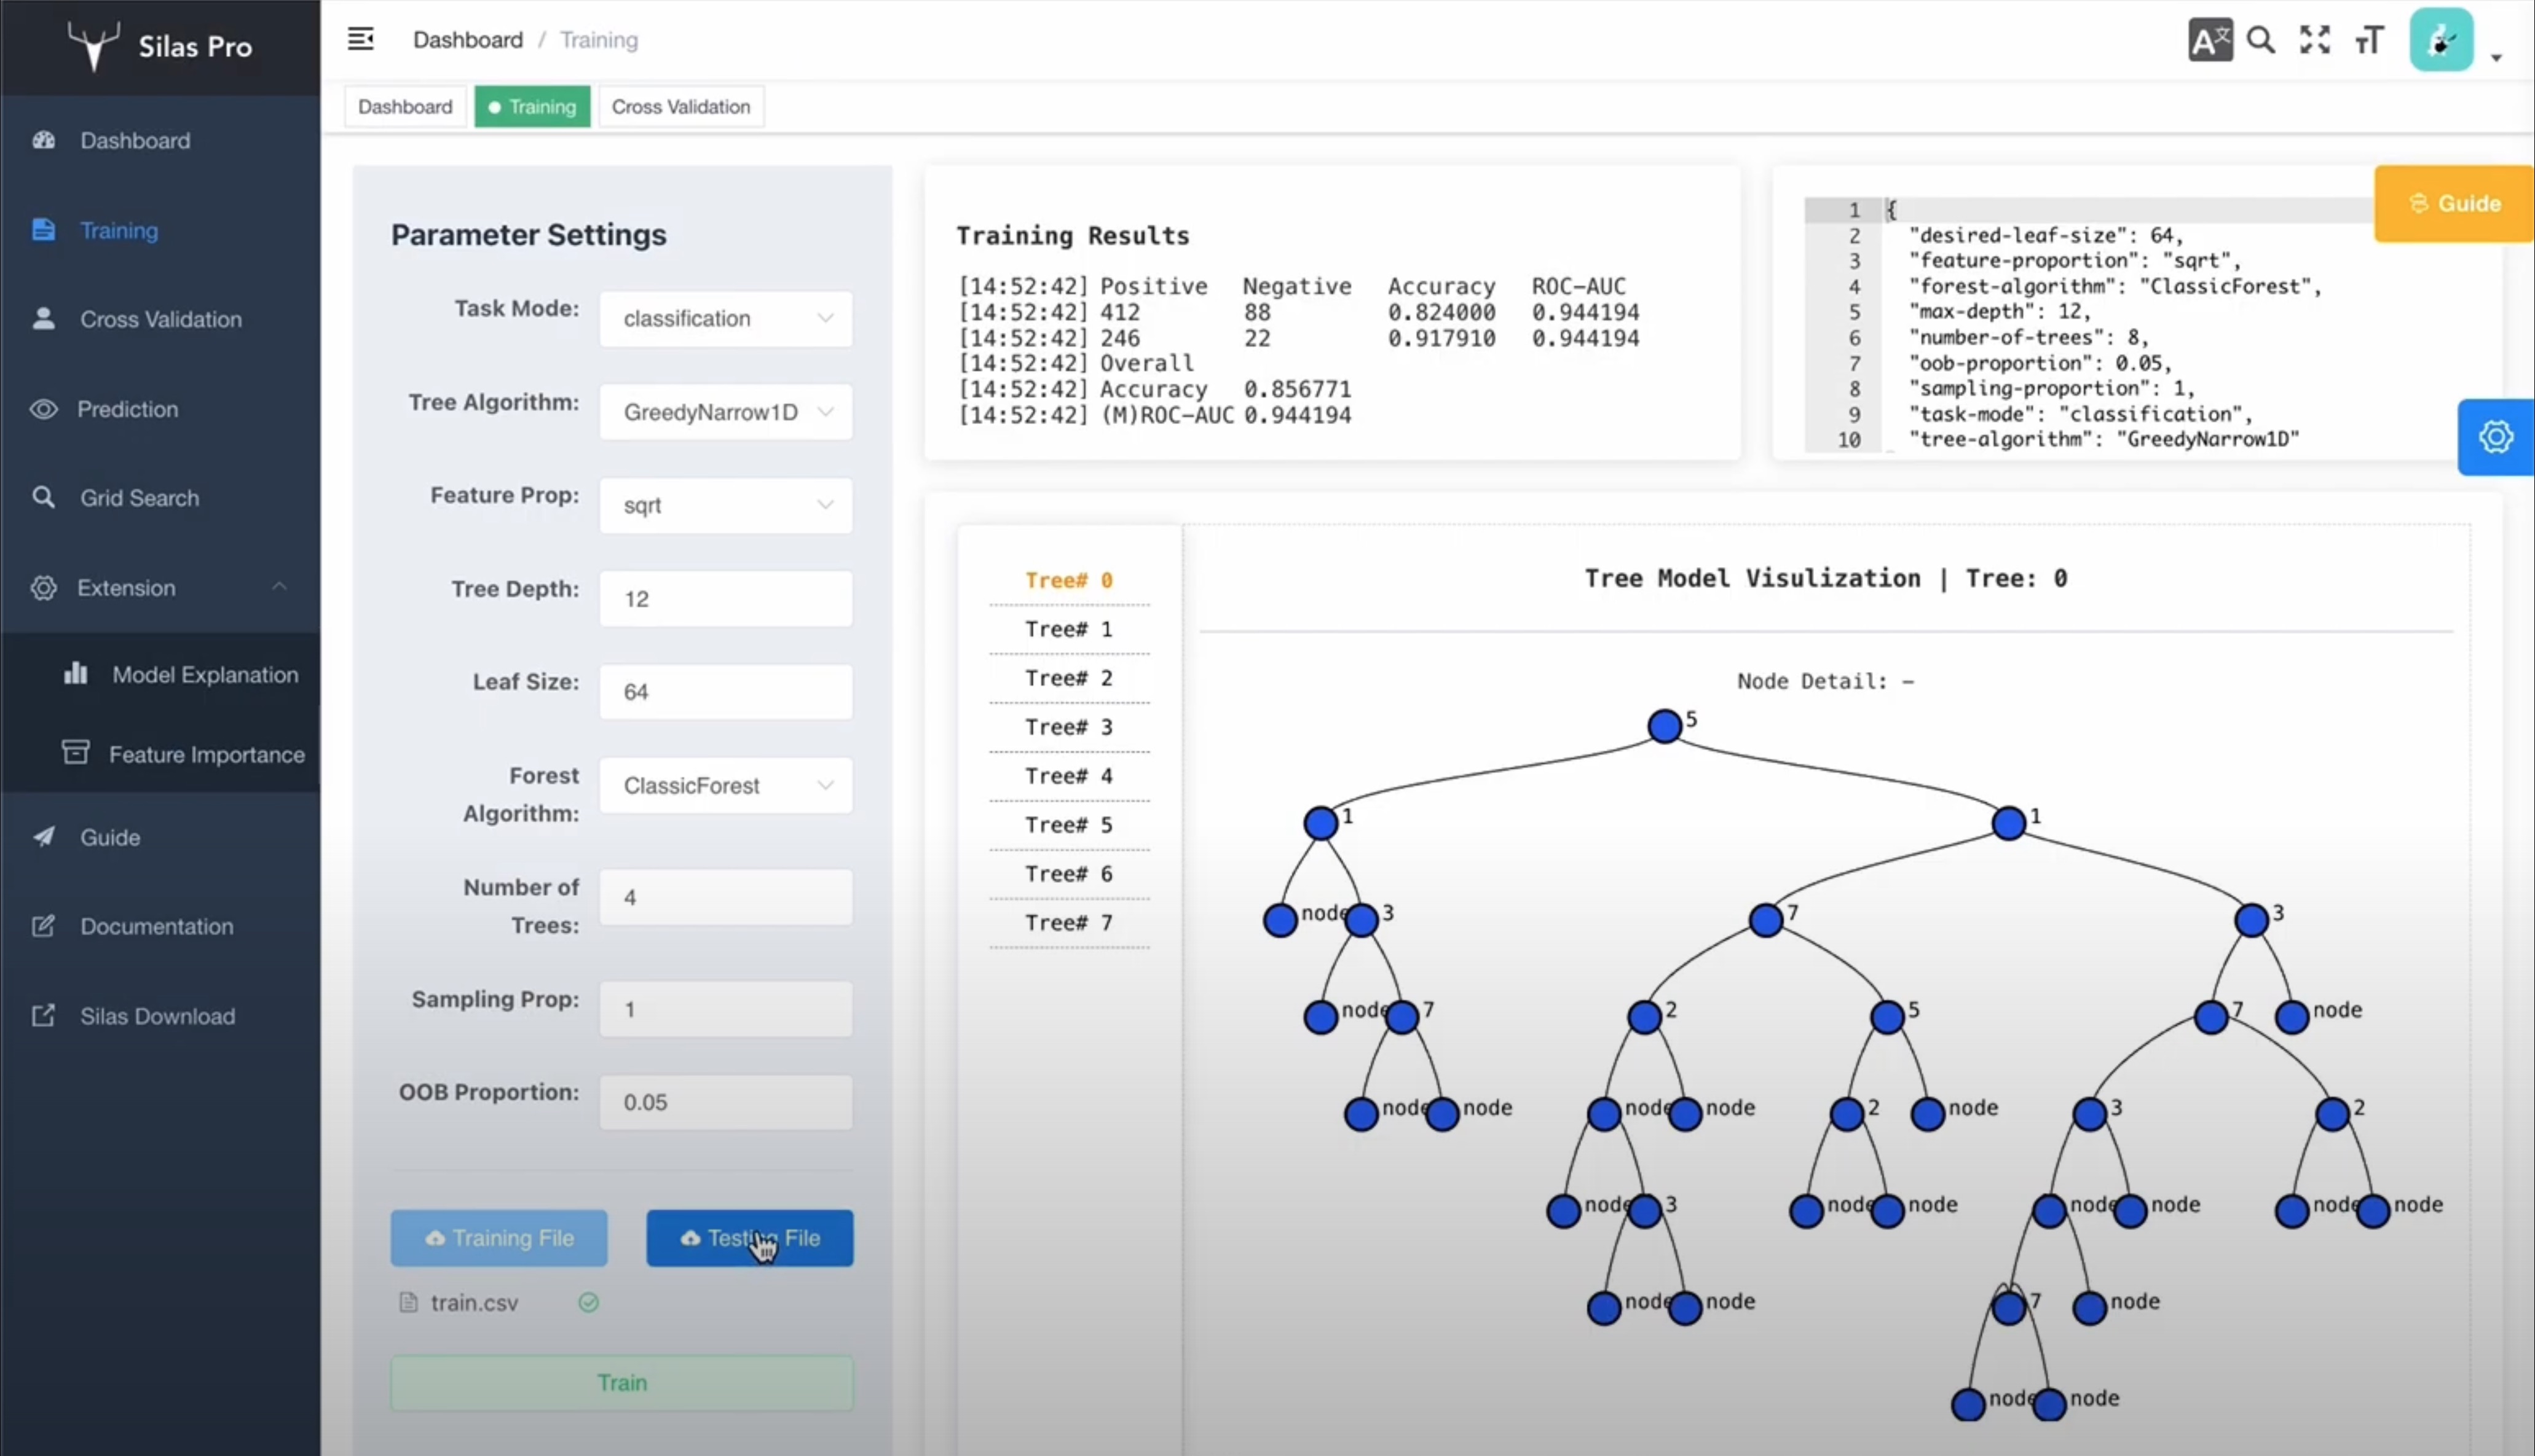
Task: Click the green Train button
Action: coord(621,1383)
